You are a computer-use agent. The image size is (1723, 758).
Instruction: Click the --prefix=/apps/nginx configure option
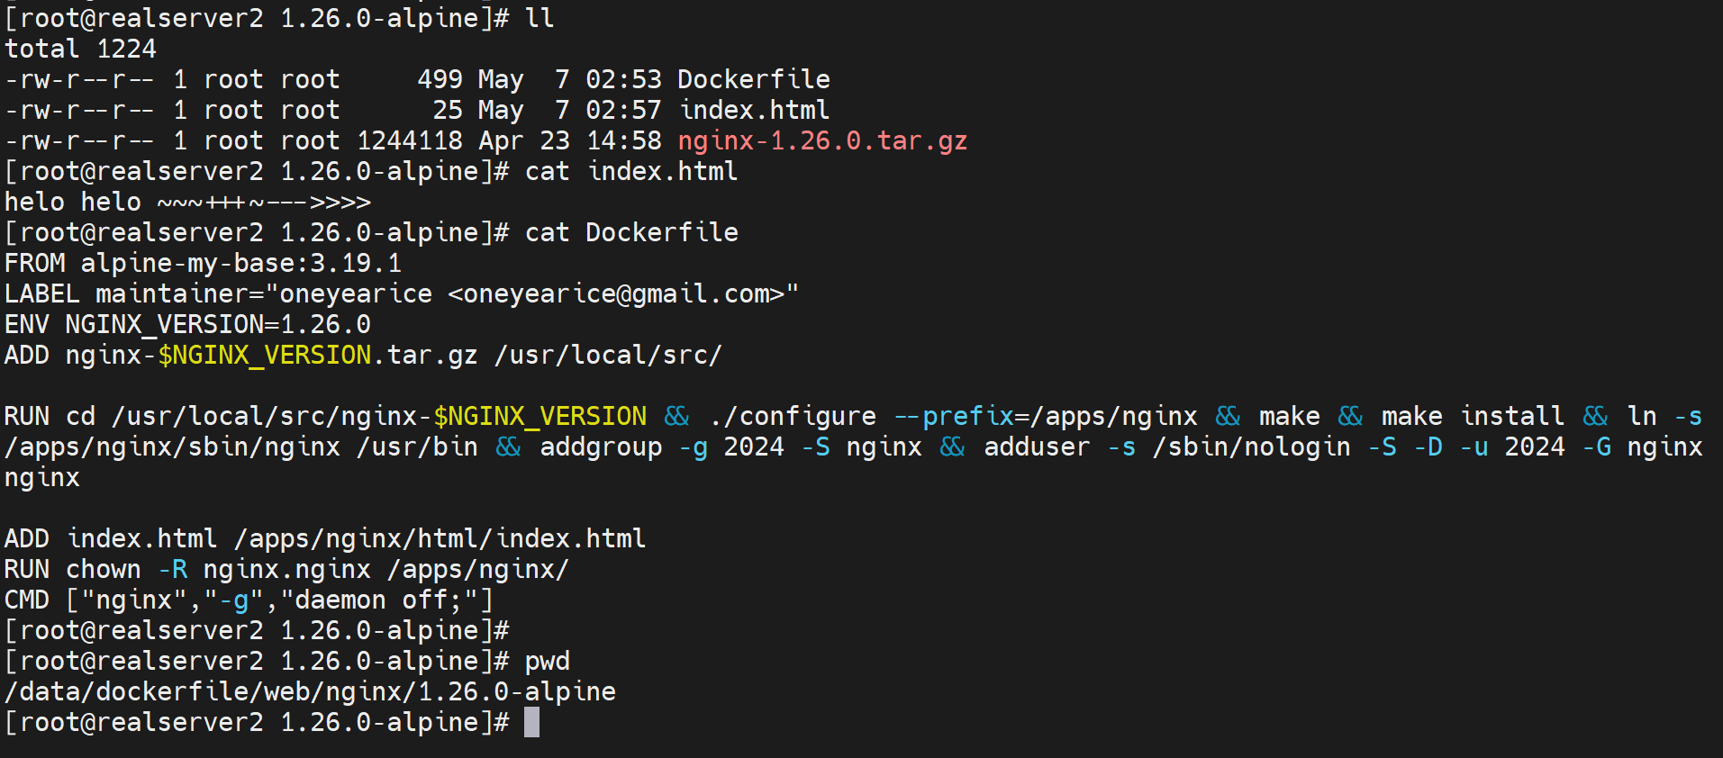pyautogui.click(x=1045, y=416)
